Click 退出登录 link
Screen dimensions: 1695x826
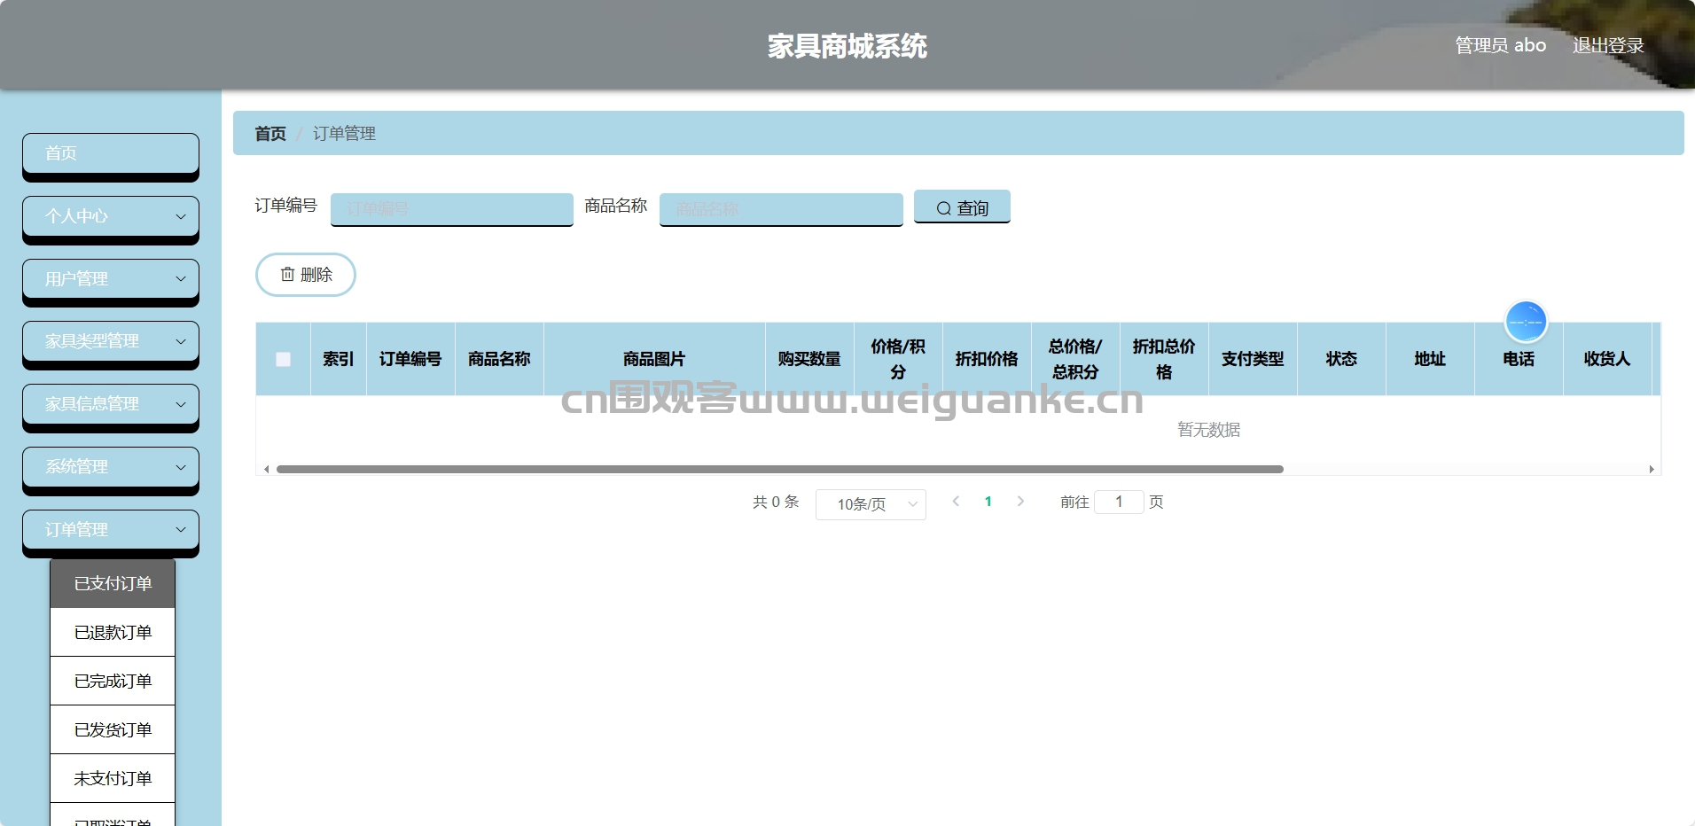point(1608,45)
